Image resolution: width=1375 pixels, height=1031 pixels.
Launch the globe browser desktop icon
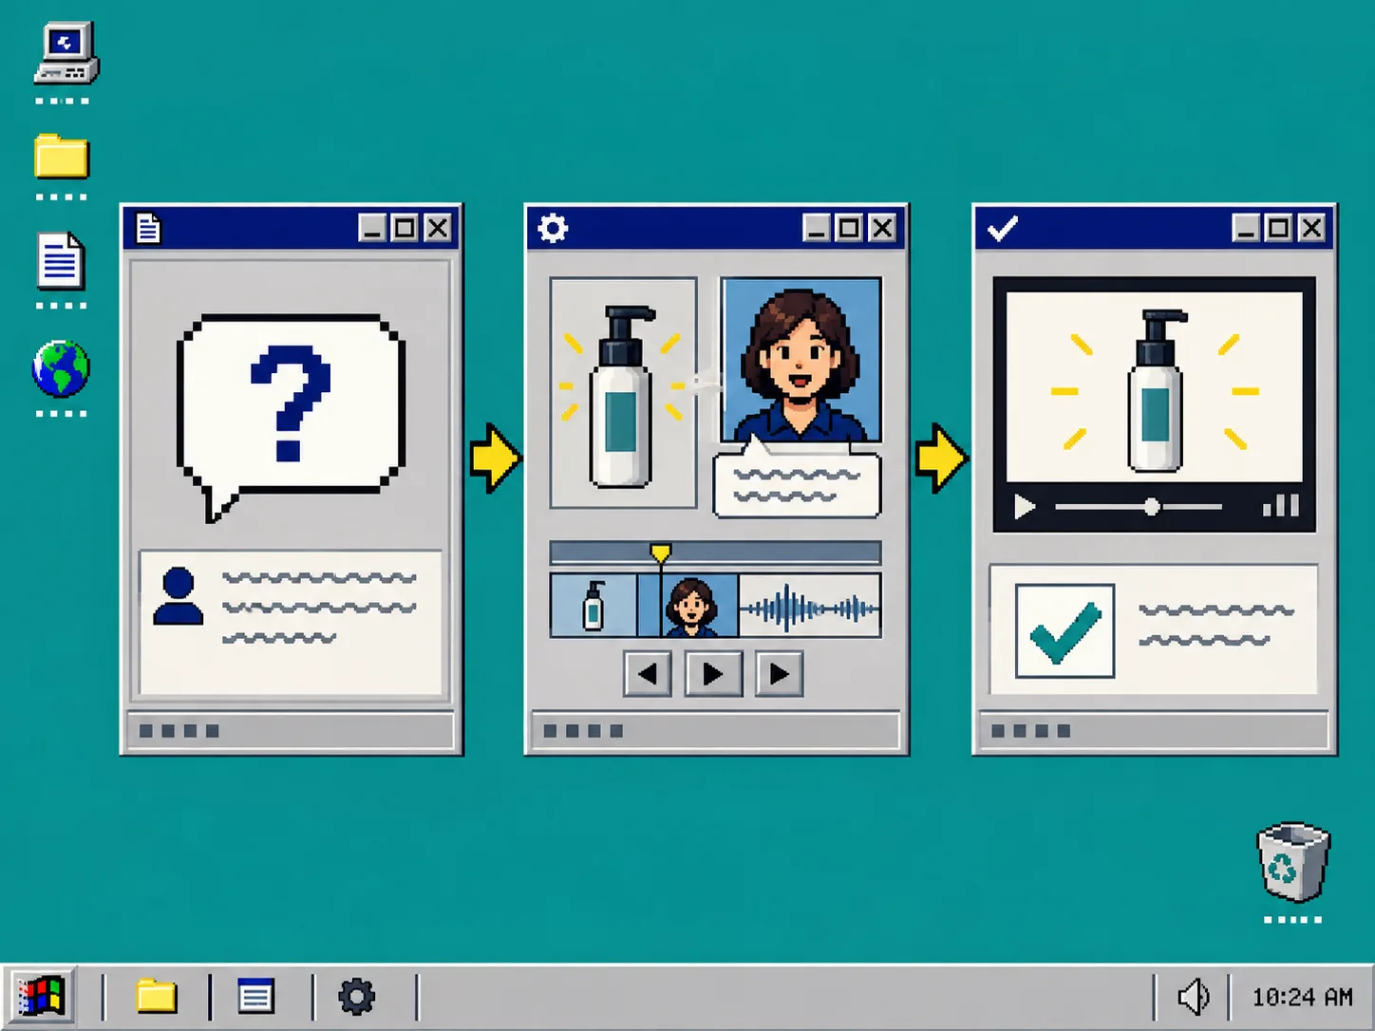point(61,368)
